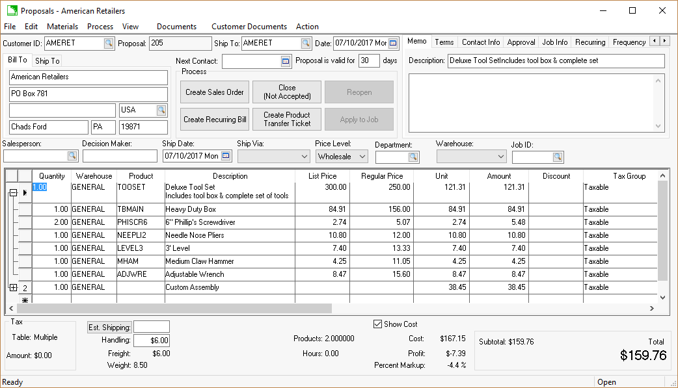Open the Ship To lookup icon

305,44
